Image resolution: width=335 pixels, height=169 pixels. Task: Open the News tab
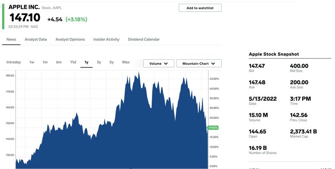(x=11, y=39)
